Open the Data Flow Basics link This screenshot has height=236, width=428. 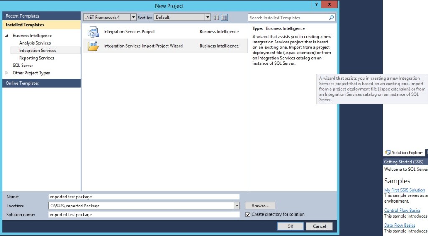coord(400,225)
